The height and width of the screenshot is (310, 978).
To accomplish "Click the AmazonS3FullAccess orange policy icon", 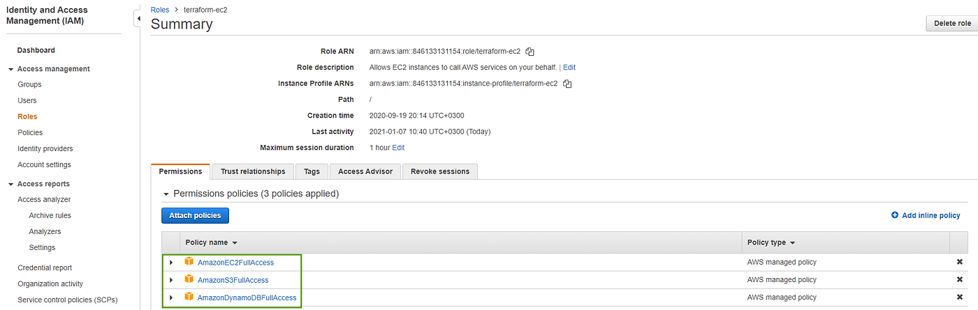I will (189, 279).
